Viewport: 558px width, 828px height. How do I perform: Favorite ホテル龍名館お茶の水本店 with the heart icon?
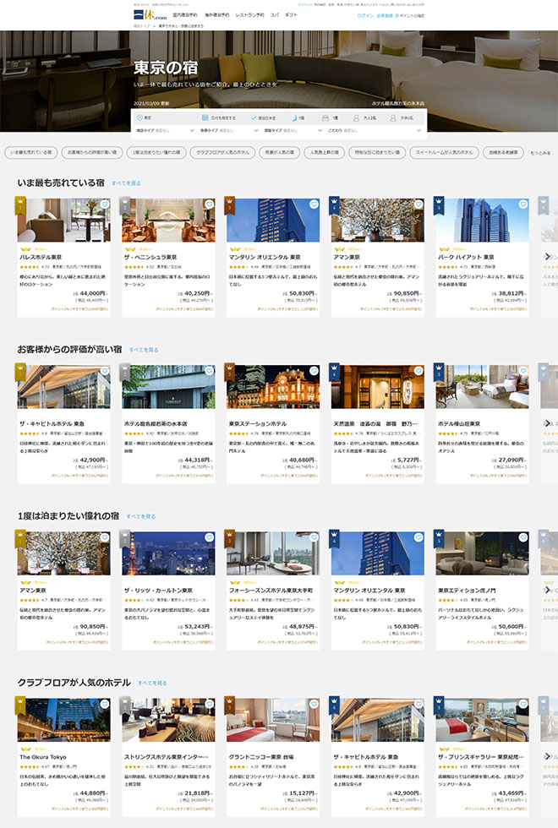pyautogui.click(x=210, y=371)
